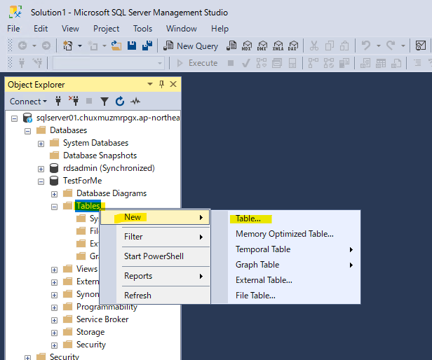Click the Save All icon

coord(147,46)
